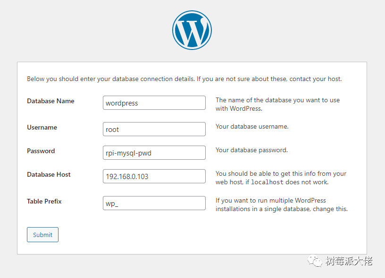The height and width of the screenshot is (278, 385).
Task: Click the Table Prefix label
Action: (44, 201)
